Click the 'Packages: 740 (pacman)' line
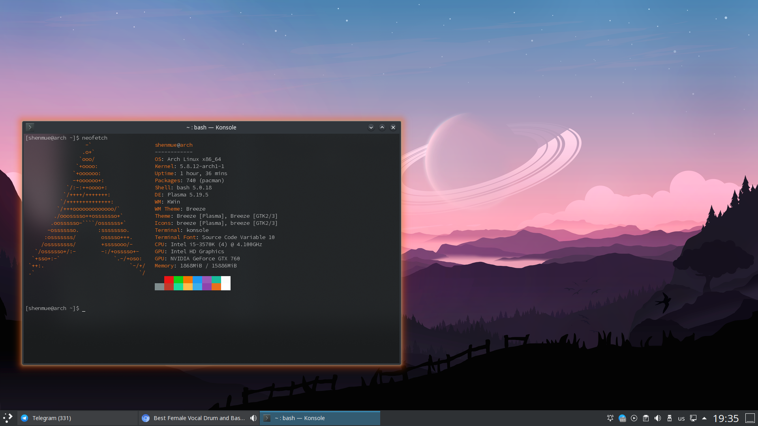Viewport: 758px width, 426px height. [189, 181]
